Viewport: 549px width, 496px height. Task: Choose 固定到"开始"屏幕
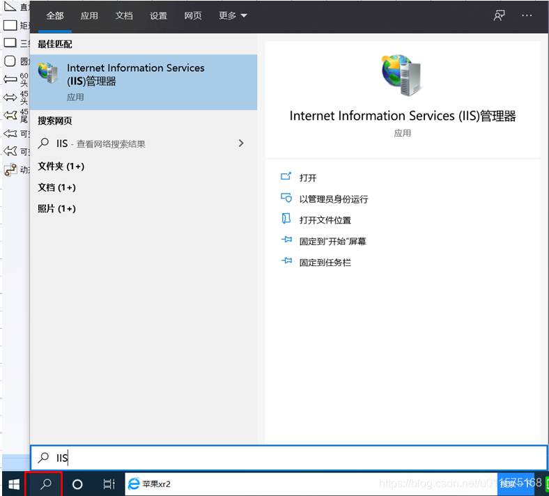click(x=332, y=242)
